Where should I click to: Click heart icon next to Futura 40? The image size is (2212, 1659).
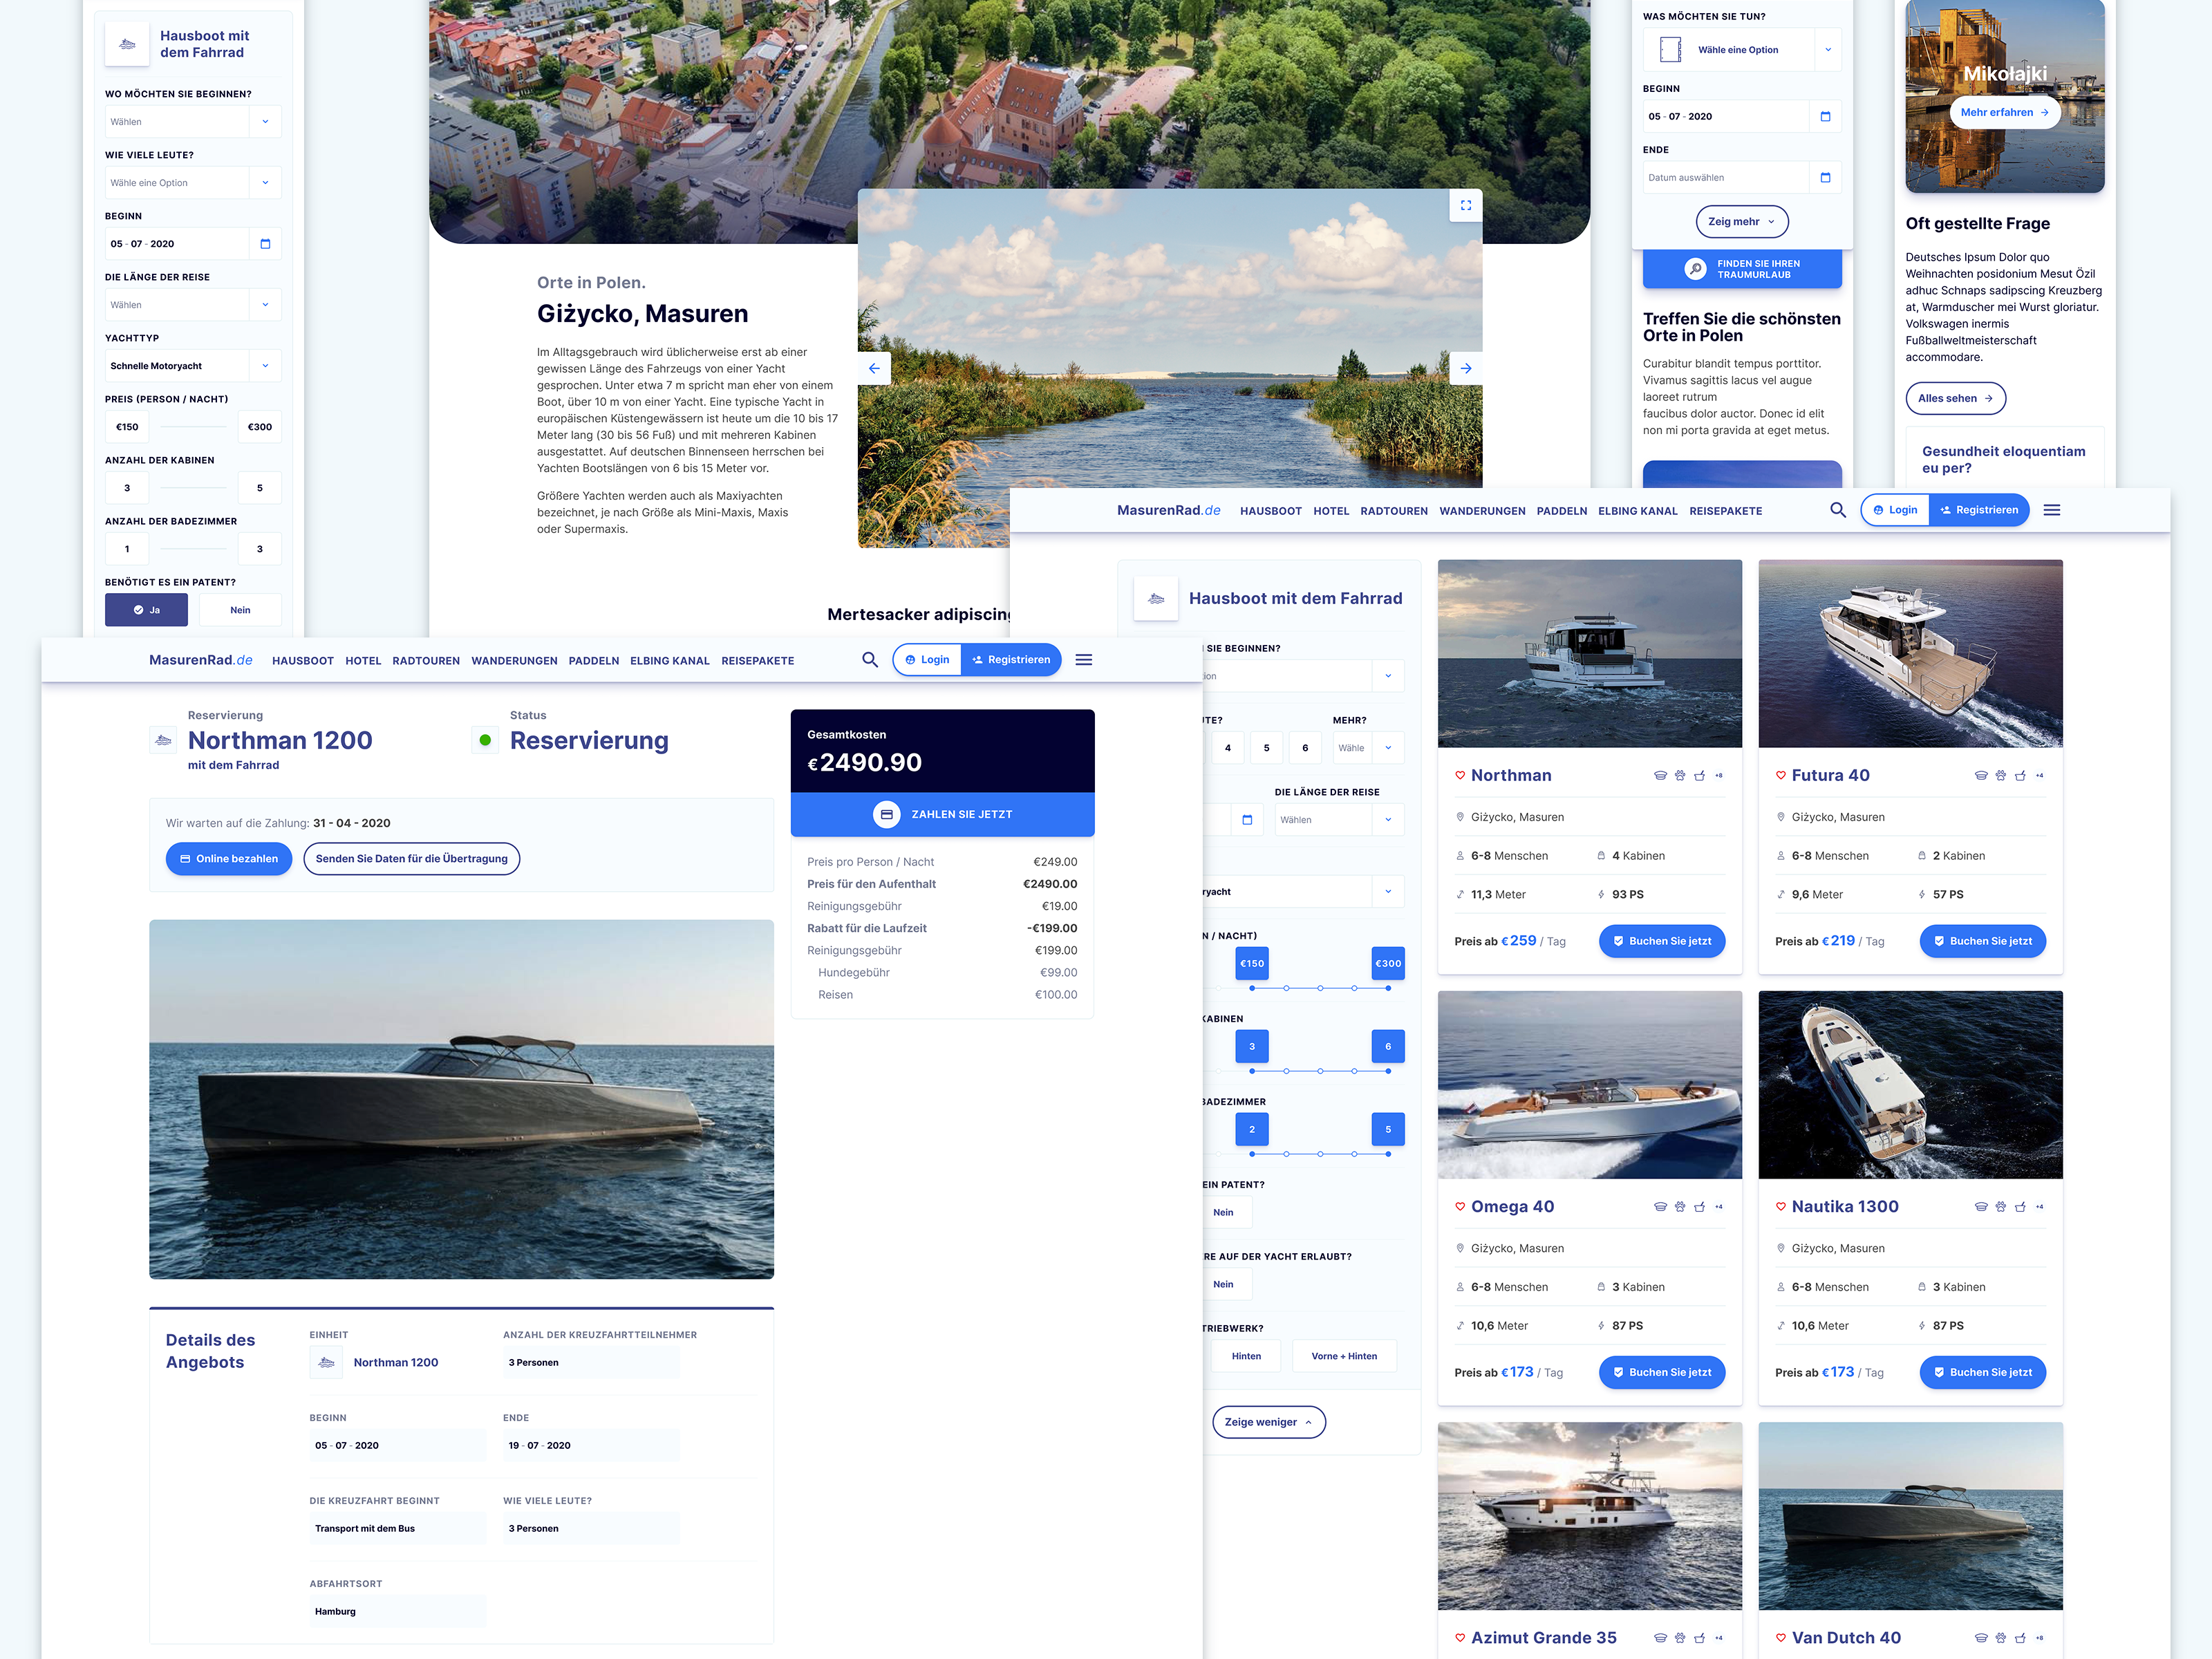pyautogui.click(x=1780, y=775)
